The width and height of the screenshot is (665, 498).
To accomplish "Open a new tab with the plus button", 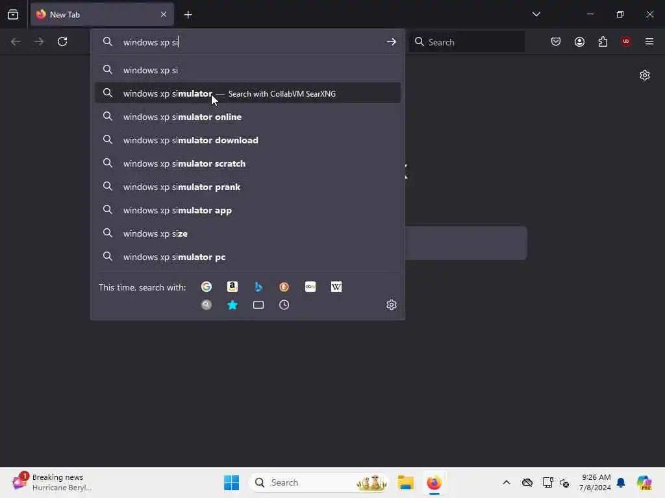I will point(188,15).
